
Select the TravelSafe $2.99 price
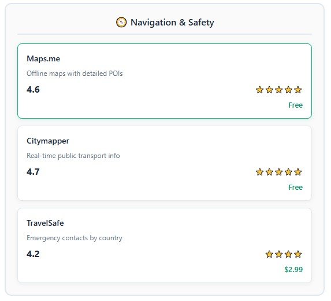coord(293,270)
